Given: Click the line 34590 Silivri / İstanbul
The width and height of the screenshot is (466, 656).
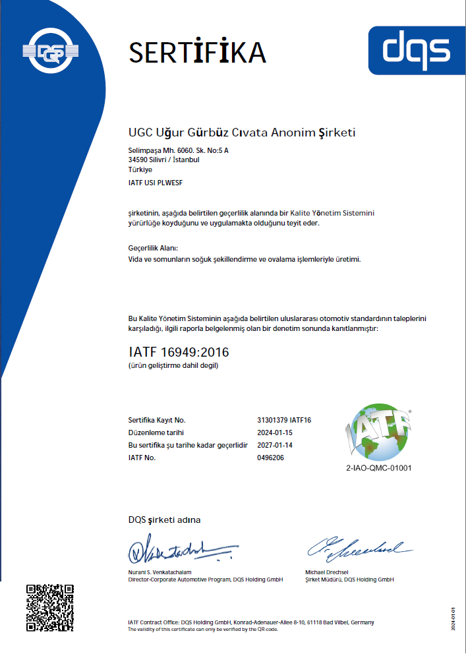Looking at the screenshot, I should (x=163, y=160).
